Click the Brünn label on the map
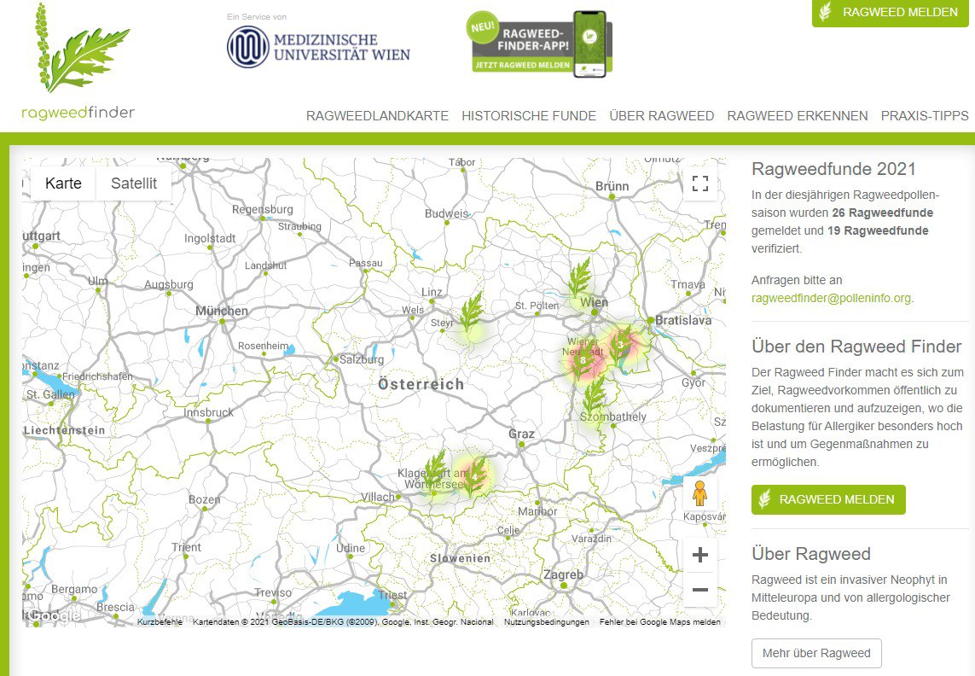Image resolution: width=975 pixels, height=676 pixels. pos(612,186)
